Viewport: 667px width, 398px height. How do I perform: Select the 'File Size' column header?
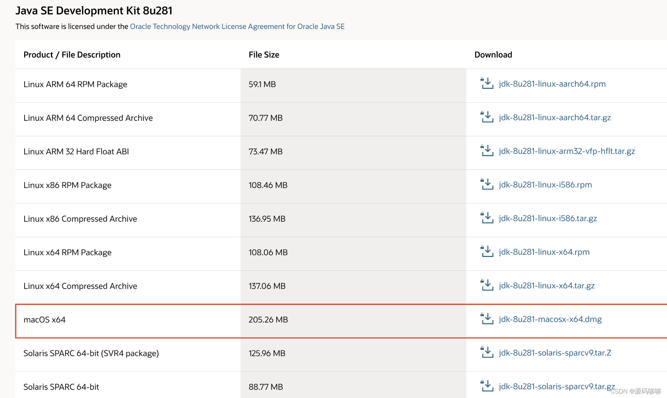pyautogui.click(x=264, y=55)
